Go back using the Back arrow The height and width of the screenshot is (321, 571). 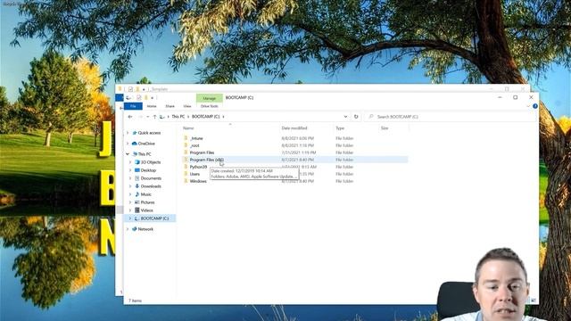pos(130,117)
